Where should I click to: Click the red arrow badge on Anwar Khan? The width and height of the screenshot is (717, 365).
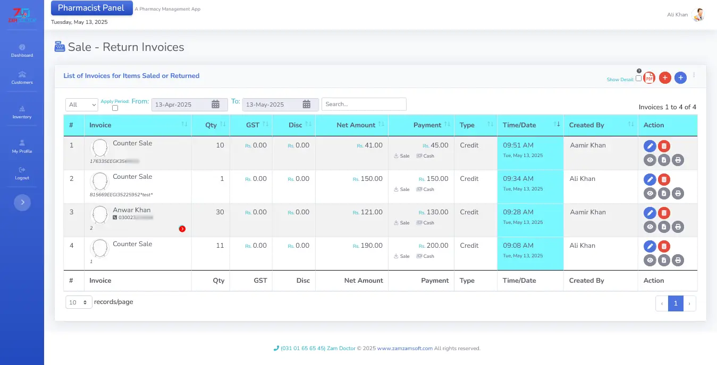point(182,229)
